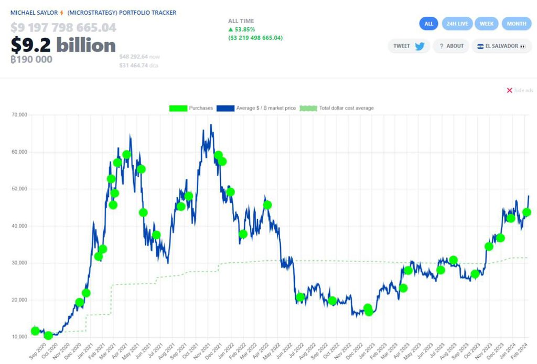This screenshot has width=537, height=364.
Task: Click the Sep 2020 x-axis label
Action: click(38, 351)
